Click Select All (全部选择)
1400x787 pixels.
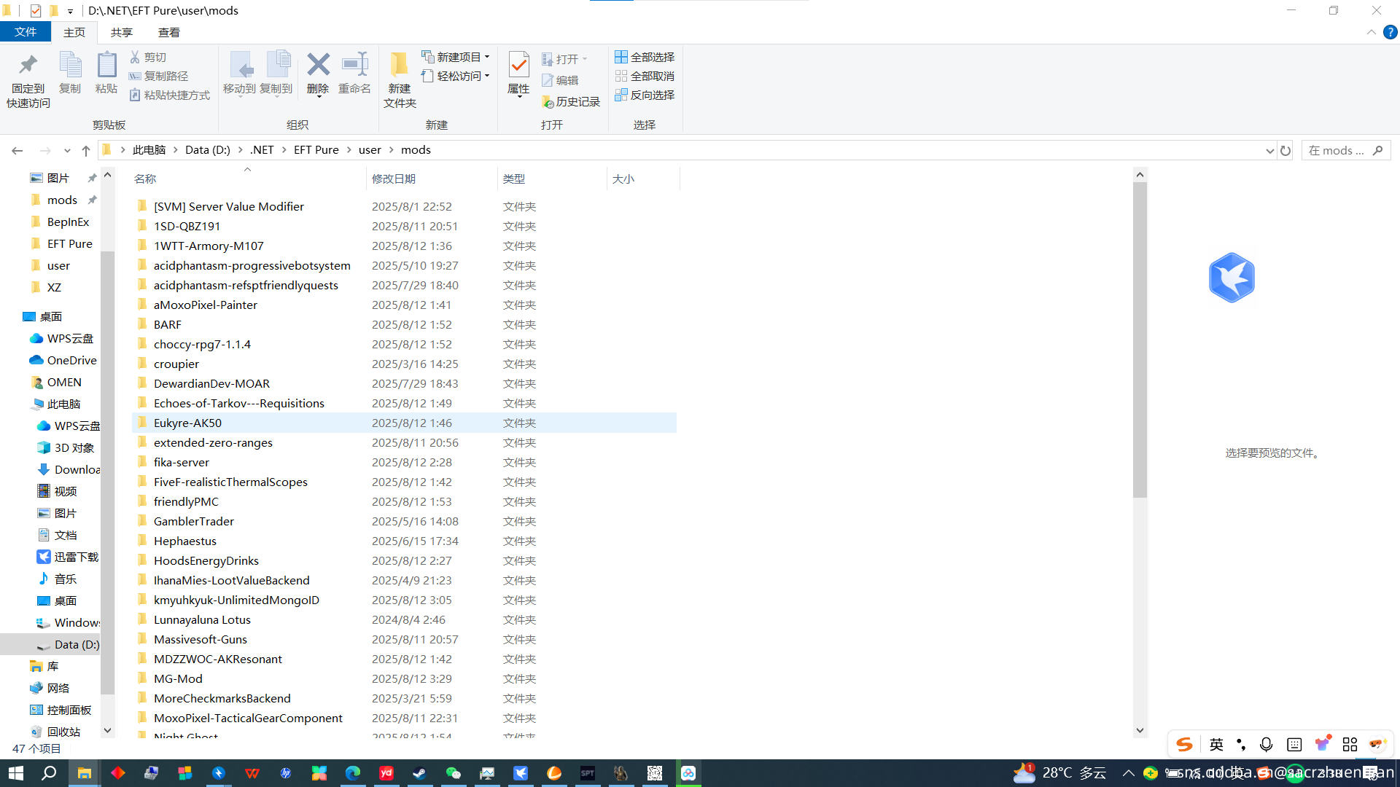pyautogui.click(x=645, y=57)
